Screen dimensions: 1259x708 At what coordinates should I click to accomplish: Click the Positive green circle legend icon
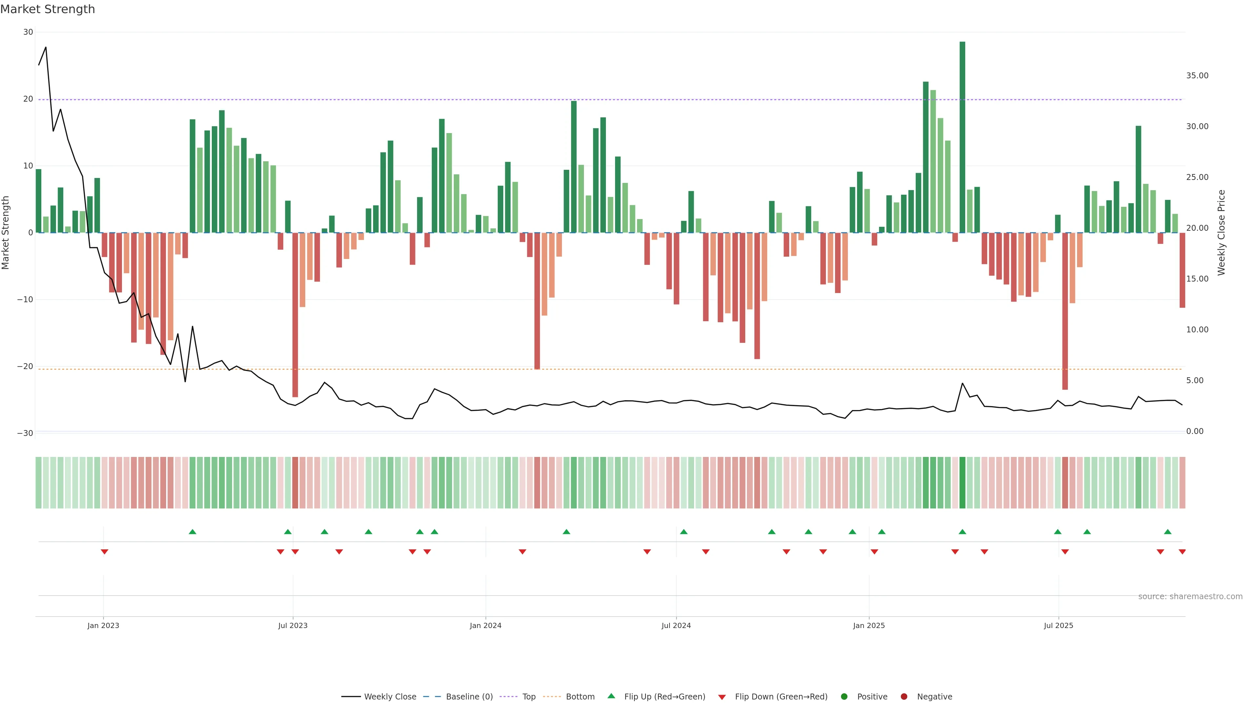(844, 697)
